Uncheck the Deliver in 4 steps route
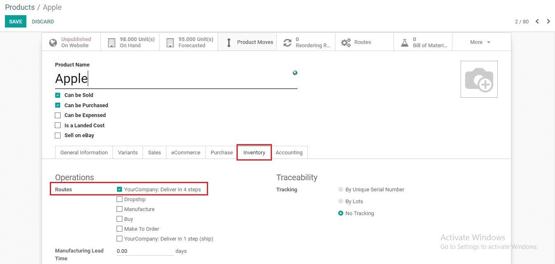 (x=119, y=189)
